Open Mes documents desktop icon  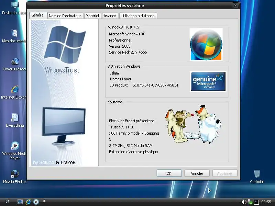coord(14,36)
